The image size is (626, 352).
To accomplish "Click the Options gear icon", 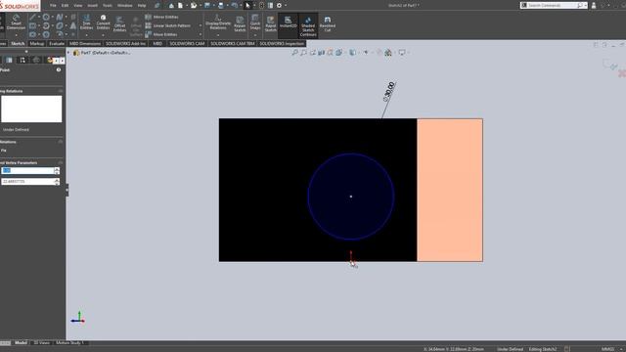I will tap(279, 6).
